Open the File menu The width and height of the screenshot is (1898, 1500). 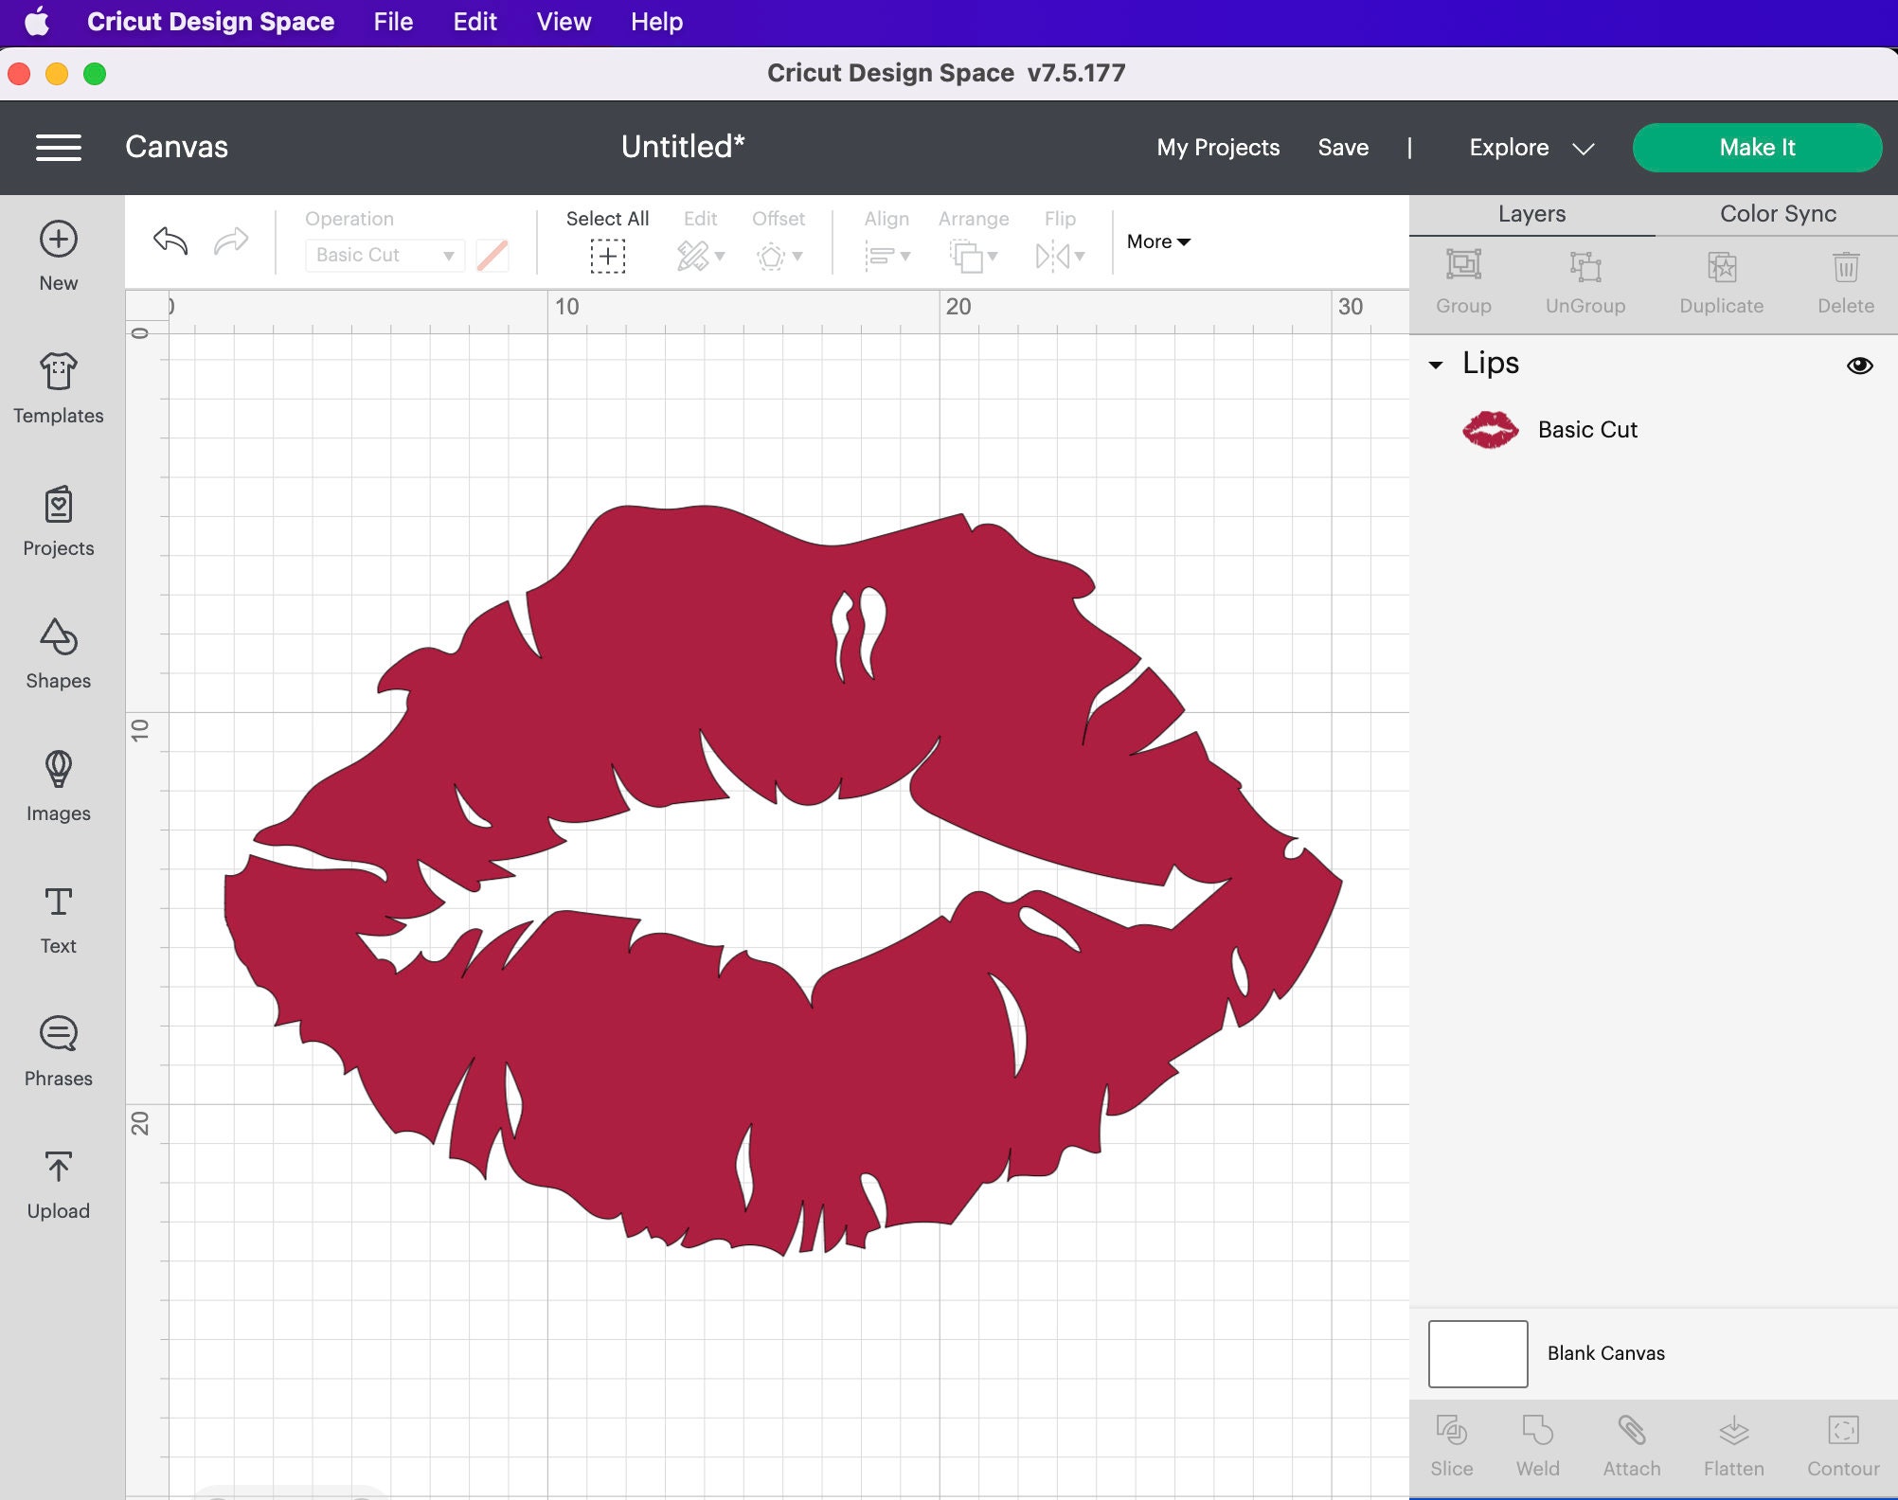pyautogui.click(x=392, y=21)
